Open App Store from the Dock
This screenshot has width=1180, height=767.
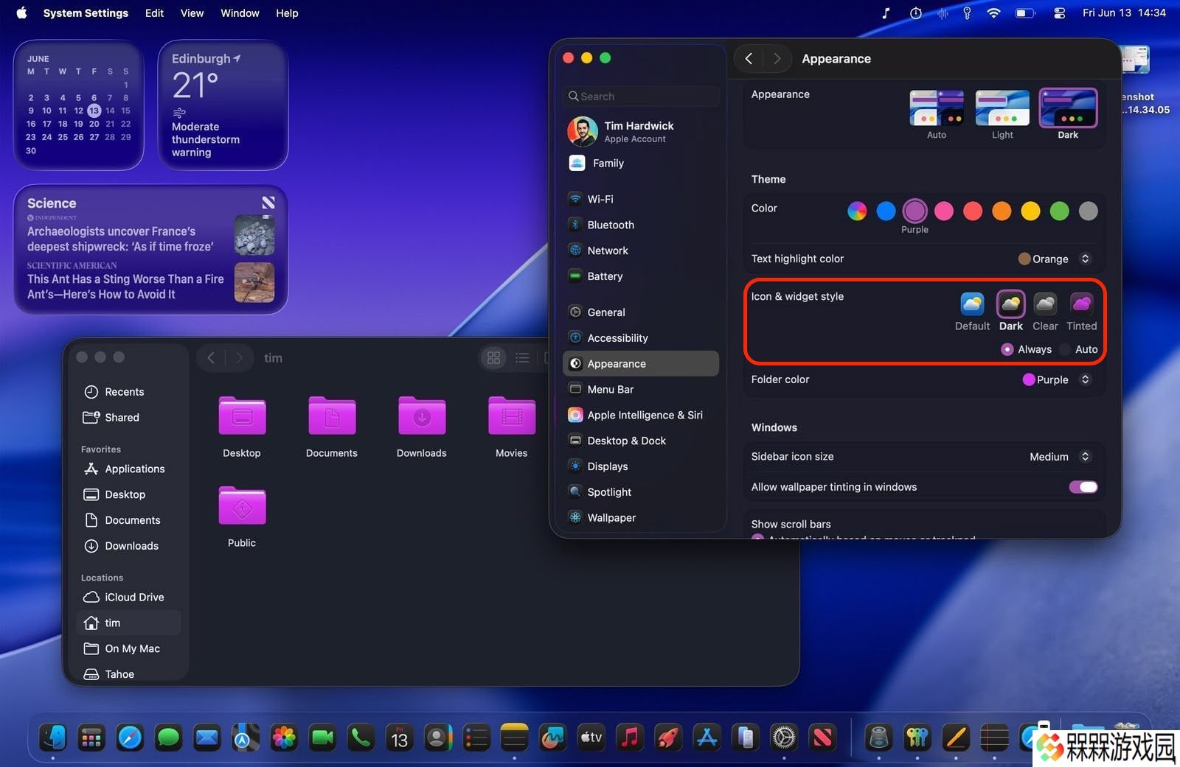[x=707, y=737]
